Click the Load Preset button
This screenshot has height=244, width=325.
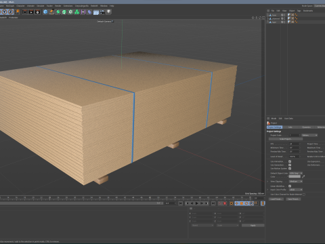pyautogui.click(x=276, y=199)
